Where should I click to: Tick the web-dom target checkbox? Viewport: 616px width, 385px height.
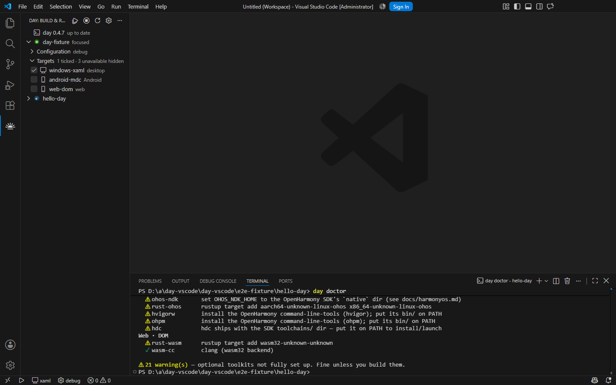(34, 89)
